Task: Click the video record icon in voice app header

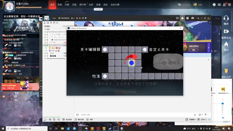Action: (177, 18)
